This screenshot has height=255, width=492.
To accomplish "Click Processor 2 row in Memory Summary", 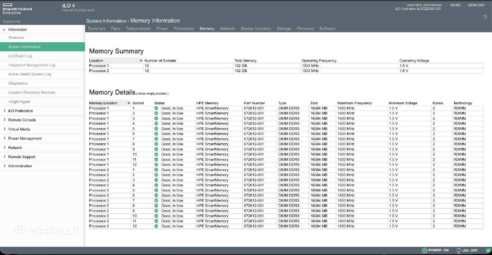I will 286,71.
